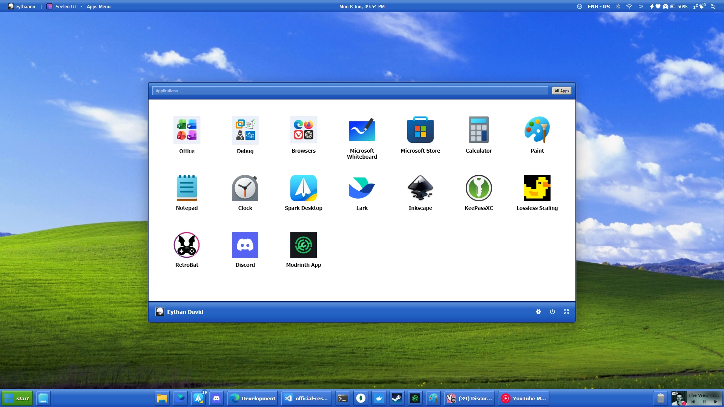Screen dimensions: 724x407
Task: Open Discord from Apps Menu
Action: 245,249
